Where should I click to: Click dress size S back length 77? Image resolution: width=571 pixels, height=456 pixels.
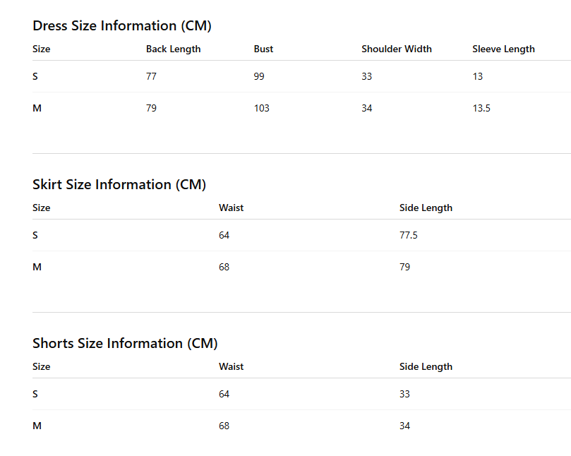pyautogui.click(x=151, y=76)
